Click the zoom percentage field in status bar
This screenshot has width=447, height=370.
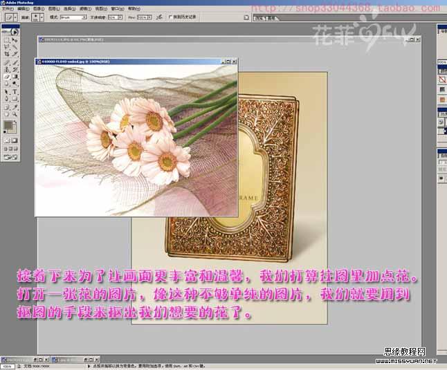(8, 367)
